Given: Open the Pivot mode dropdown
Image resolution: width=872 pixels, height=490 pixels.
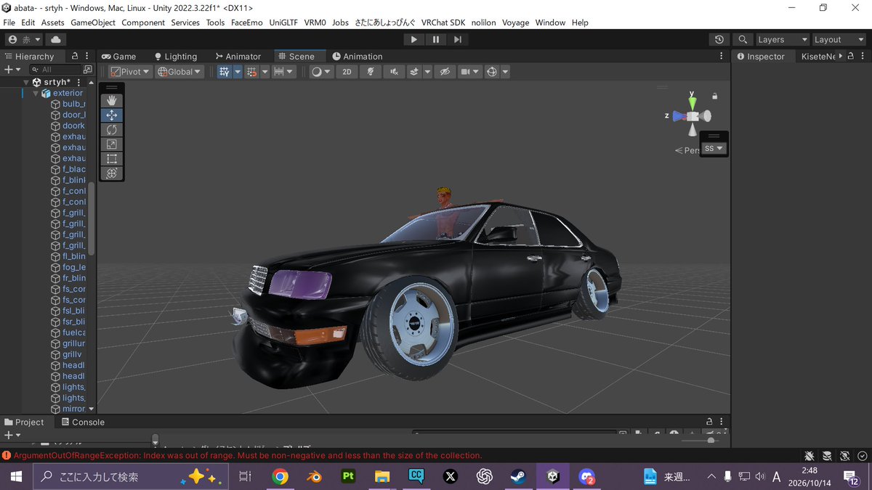Looking at the screenshot, I should (131, 71).
